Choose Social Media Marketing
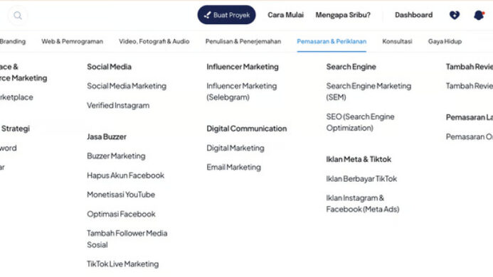Screen dimensions: 493x277 pyautogui.click(x=127, y=86)
